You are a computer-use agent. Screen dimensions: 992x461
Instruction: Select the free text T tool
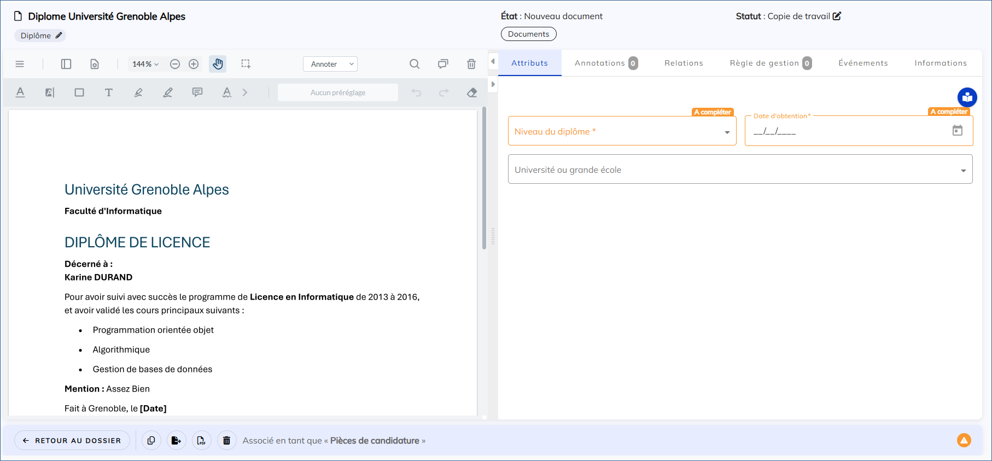click(x=109, y=92)
